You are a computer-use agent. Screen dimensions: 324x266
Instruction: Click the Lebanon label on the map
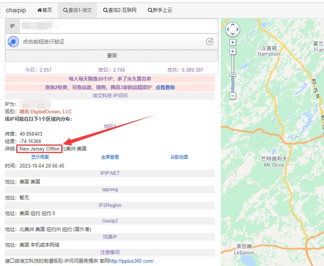click(x=244, y=253)
